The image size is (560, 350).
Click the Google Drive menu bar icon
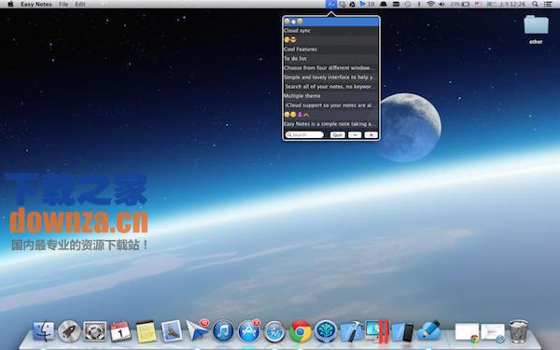352,4
